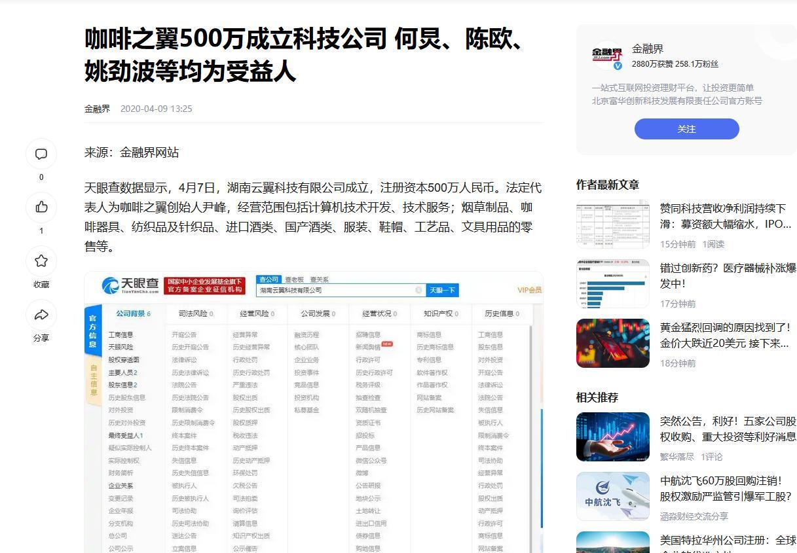This screenshot has width=797, height=553.
Task: Click the 赞同科技 table thumbnail
Action: tap(612, 224)
